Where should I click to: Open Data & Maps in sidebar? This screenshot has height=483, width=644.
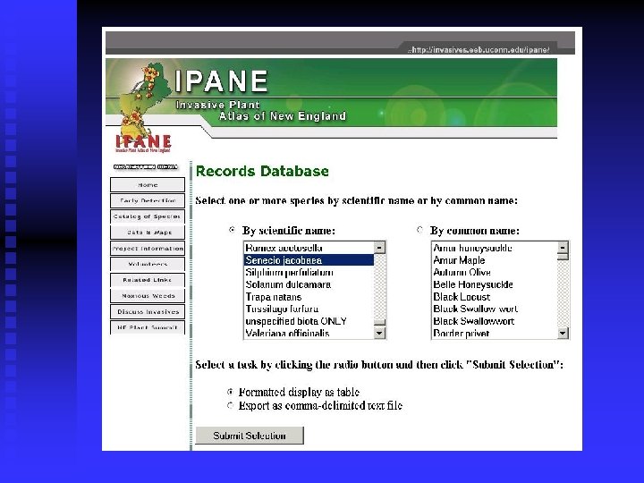click(x=148, y=233)
